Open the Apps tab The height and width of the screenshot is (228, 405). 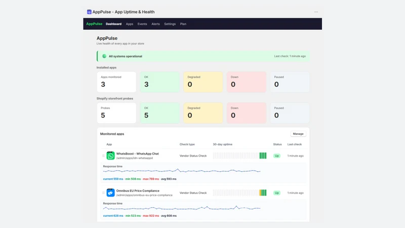coord(130,24)
